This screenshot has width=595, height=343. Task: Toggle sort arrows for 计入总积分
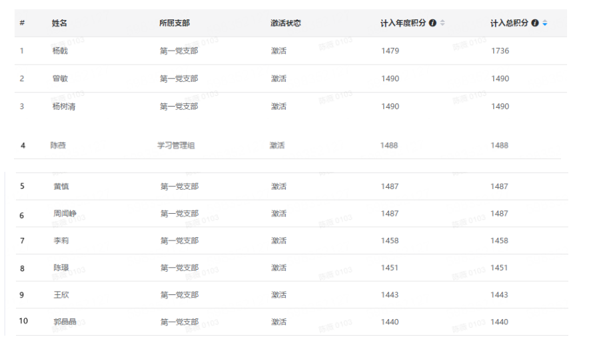545,23
